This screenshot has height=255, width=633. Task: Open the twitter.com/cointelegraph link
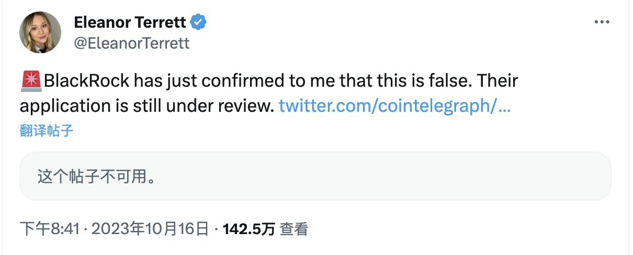(395, 107)
